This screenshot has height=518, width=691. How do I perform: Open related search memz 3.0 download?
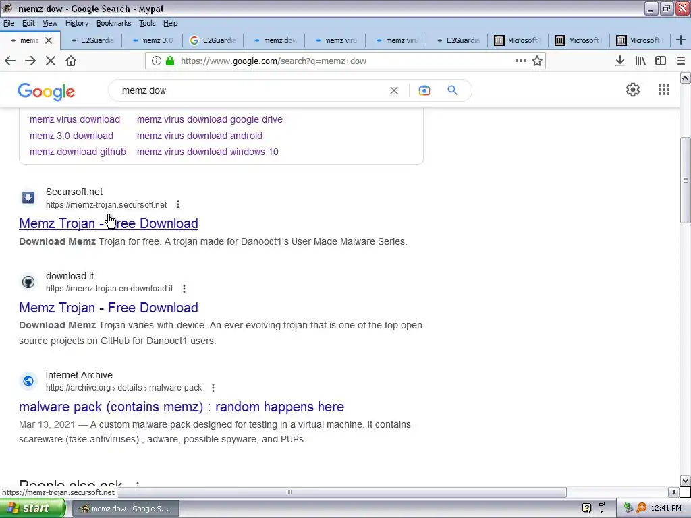[x=72, y=136]
